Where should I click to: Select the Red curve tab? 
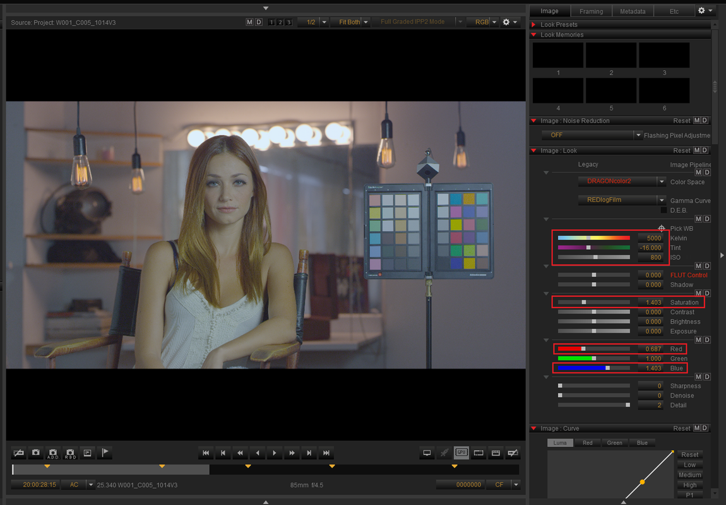click(588, 443)
